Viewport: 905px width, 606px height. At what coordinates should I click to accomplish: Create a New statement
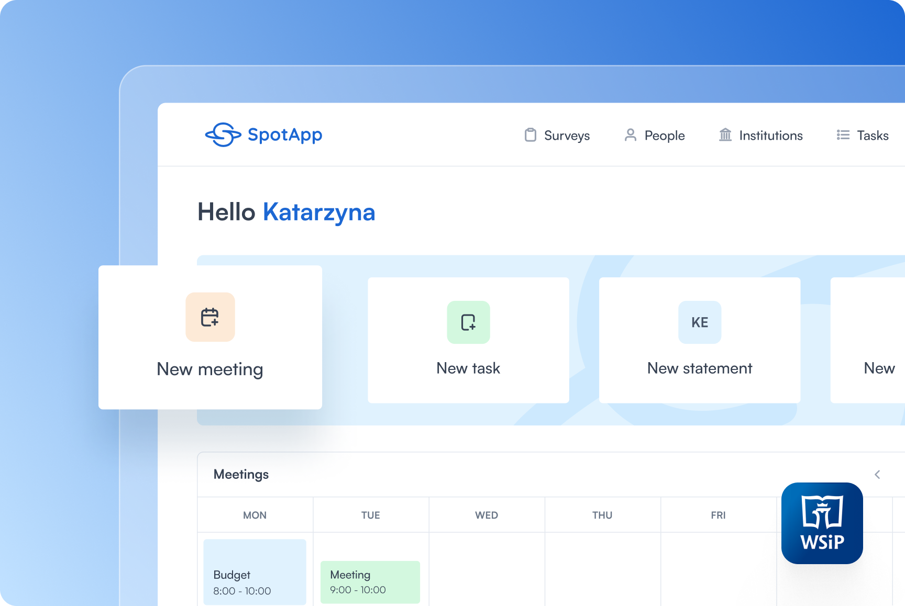pos(700,340)
